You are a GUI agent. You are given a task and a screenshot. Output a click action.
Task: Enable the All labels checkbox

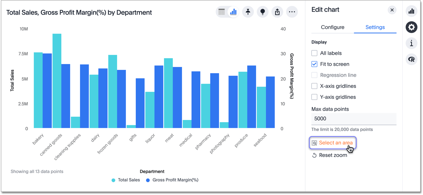point(314,53)
